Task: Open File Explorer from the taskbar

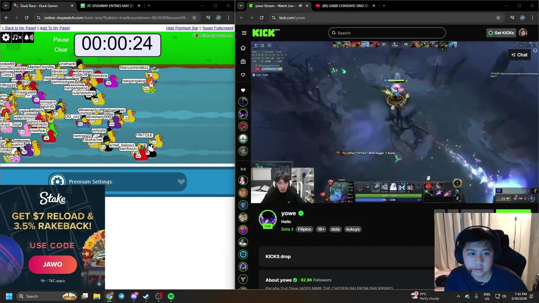Action: pos(97,296)
